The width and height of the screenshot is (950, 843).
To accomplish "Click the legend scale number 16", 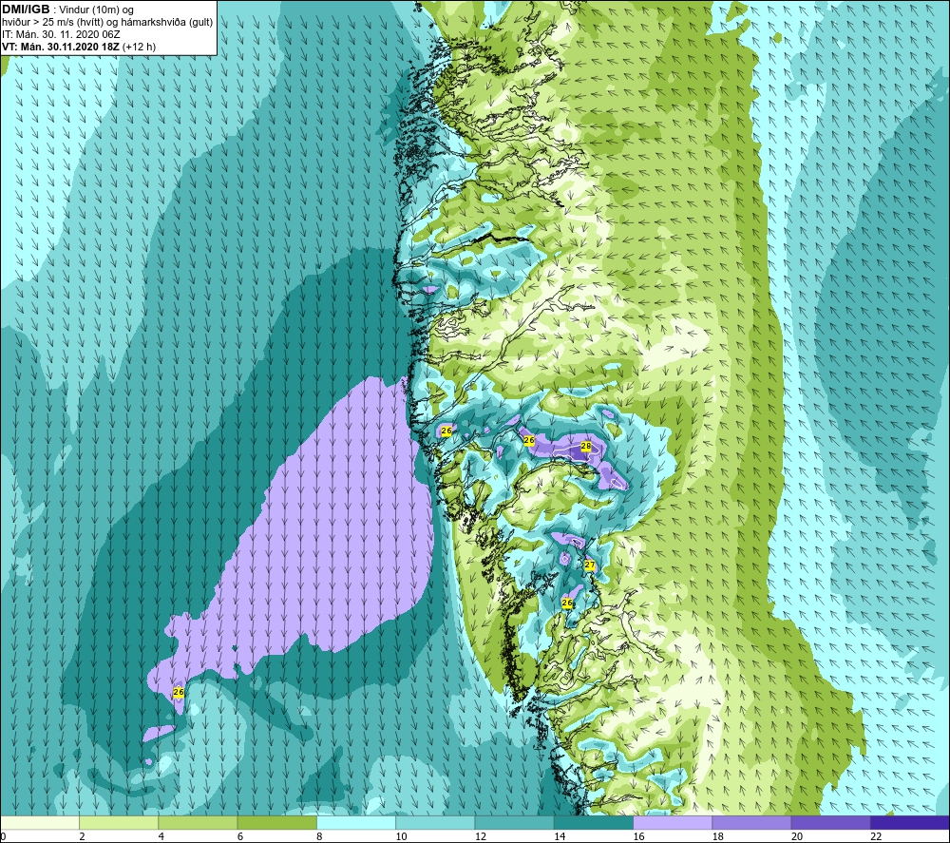I will [639, 837].
